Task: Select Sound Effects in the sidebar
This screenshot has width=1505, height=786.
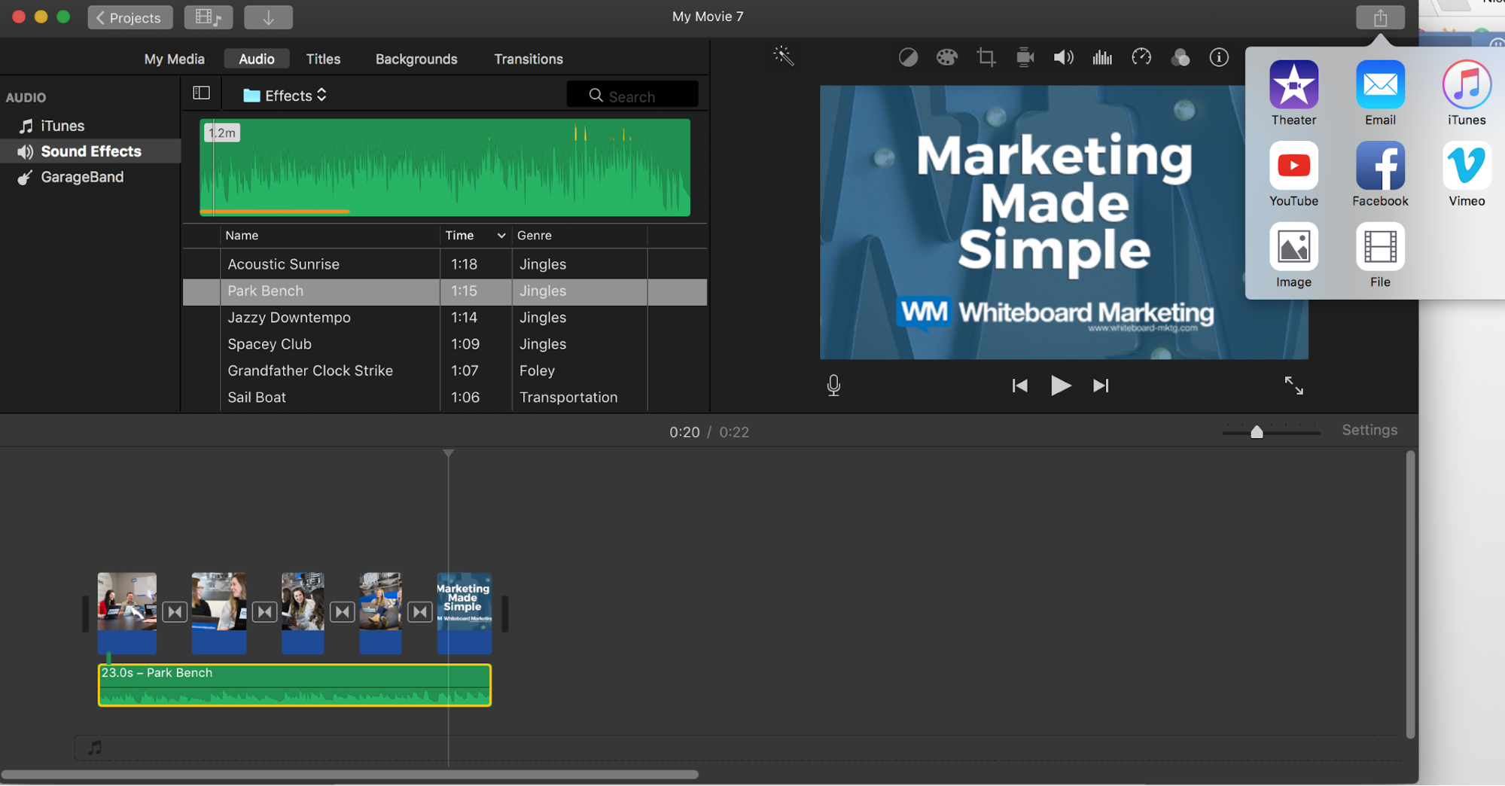Action: pyautogui.click(x=90, y=151)
